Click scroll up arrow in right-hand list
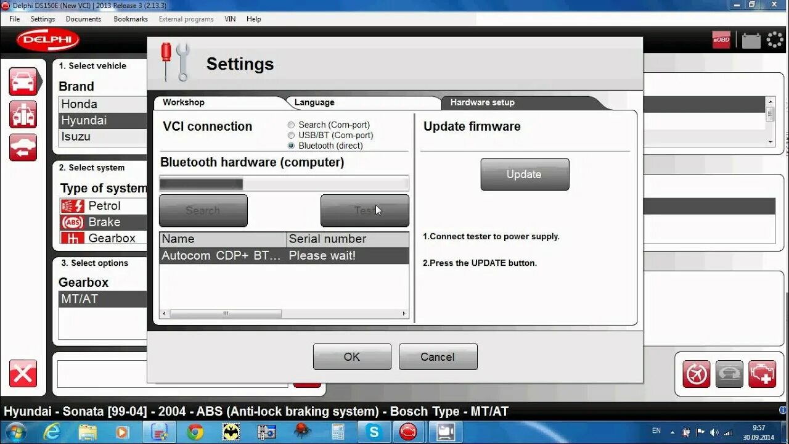The image size is (789, 444). coord(770,101)
